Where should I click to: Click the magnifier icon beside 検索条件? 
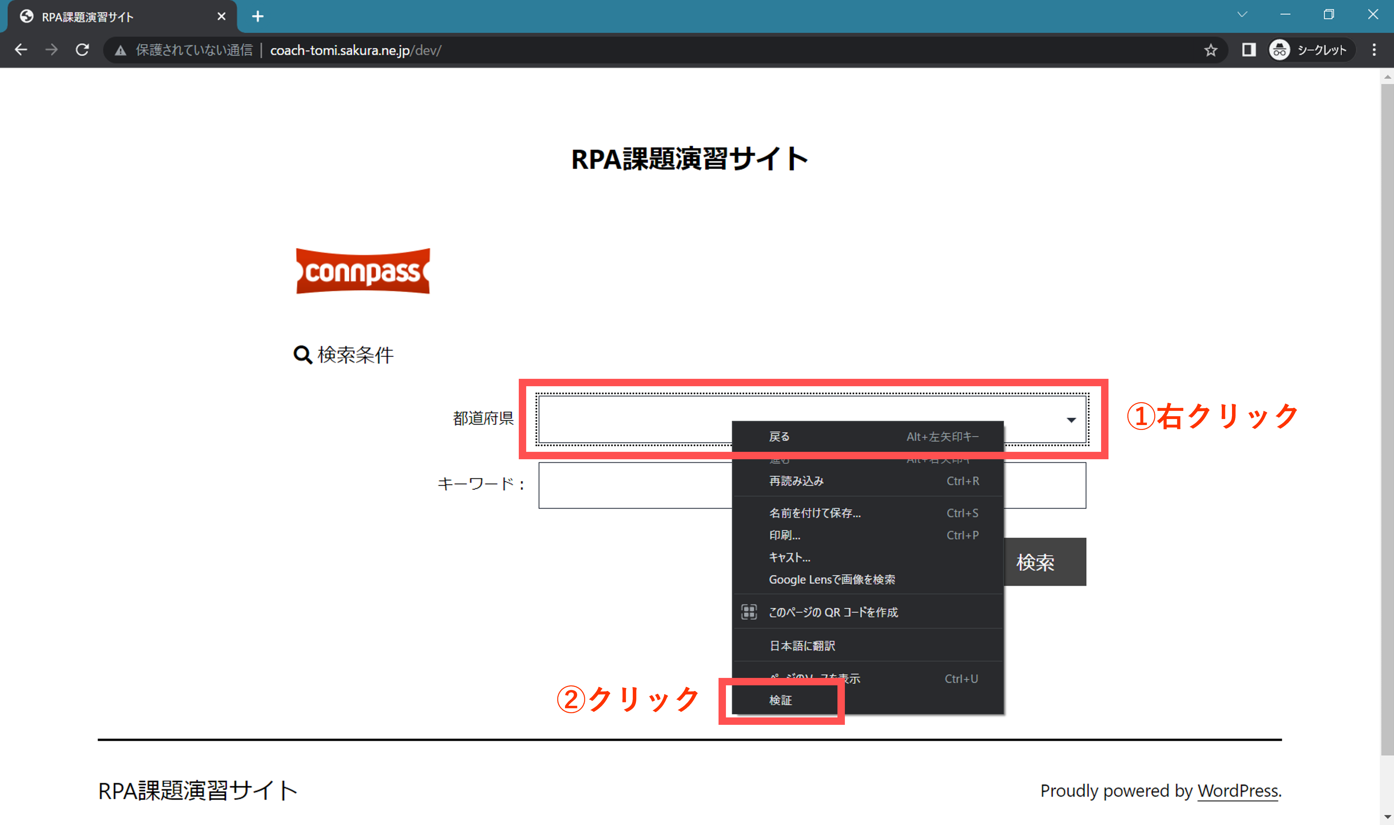[302, 354]
